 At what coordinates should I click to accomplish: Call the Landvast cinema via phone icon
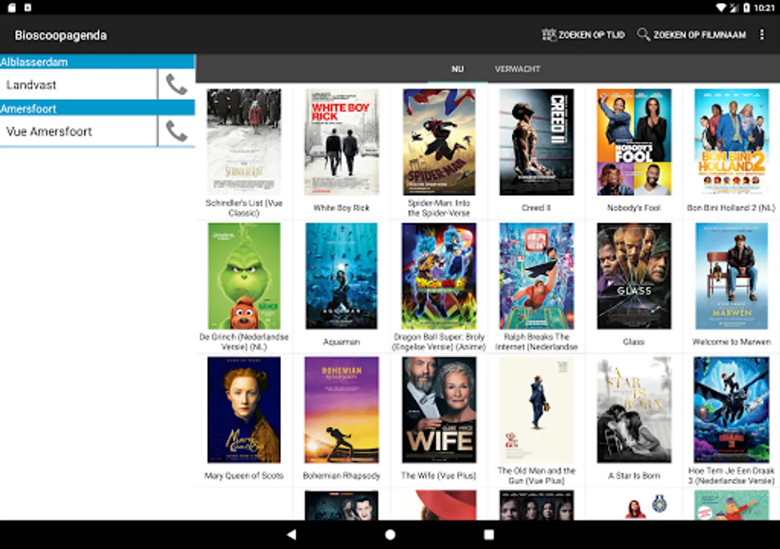coord(177,84)
